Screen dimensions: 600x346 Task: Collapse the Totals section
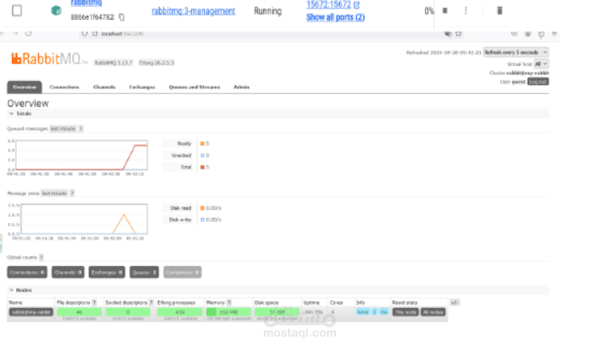click(20, 114)
